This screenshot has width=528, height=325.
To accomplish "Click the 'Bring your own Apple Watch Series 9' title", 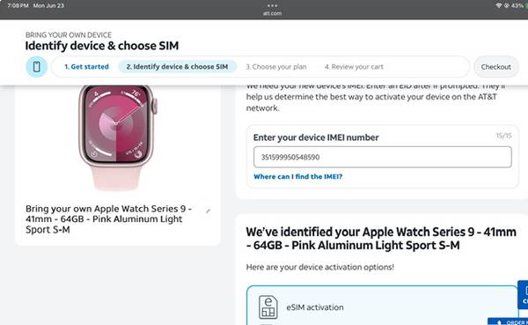I will click(x=109, y=219).
